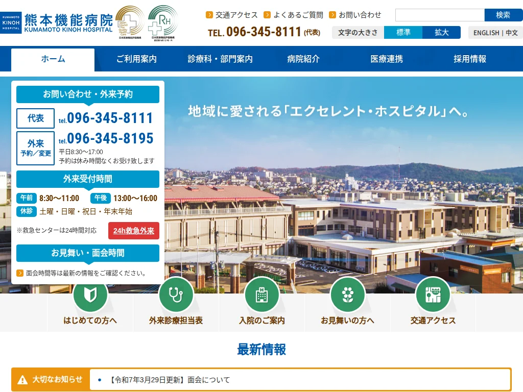Click the 24h救急外来 red button

[x=134, y=231]
